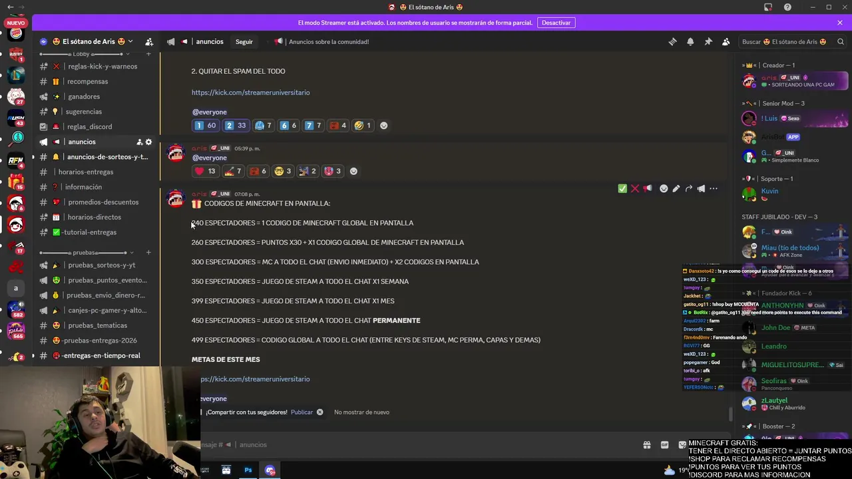The image size is (852, 479).
Task: Dismiss the streamer mode banner X
Action: coord(840,23)
